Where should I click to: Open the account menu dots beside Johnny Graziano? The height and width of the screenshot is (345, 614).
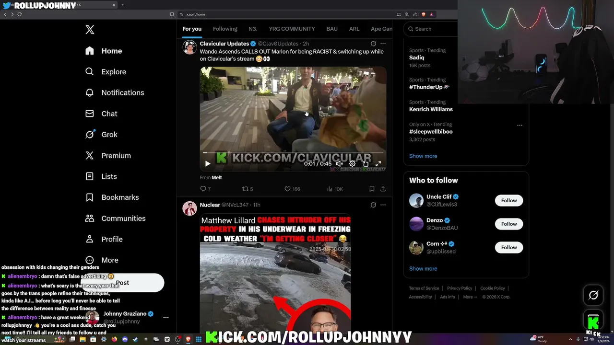pos(166,318)
